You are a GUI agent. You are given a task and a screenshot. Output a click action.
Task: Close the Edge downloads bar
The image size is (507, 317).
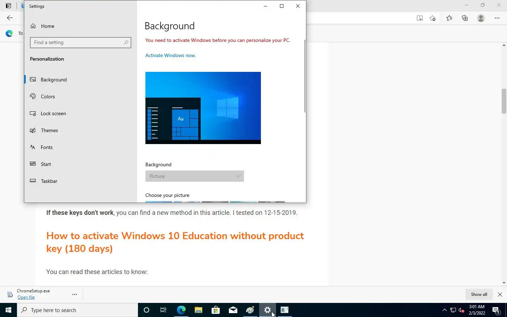[x=500, y=294]
